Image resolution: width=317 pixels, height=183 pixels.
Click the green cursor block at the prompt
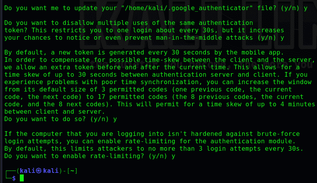point(22,178)
